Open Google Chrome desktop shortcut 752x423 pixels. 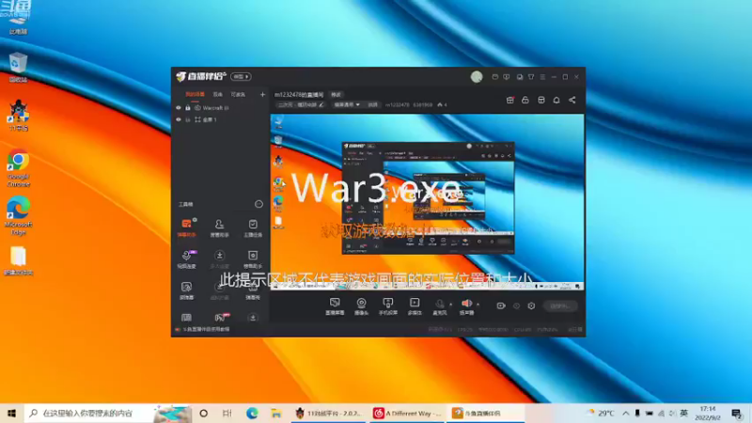18,169
